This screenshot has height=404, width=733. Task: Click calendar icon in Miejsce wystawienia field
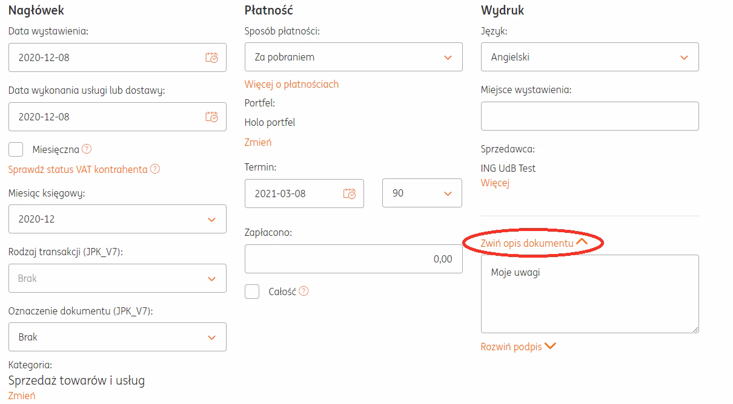pyautogui.click(x=685, y=116)
